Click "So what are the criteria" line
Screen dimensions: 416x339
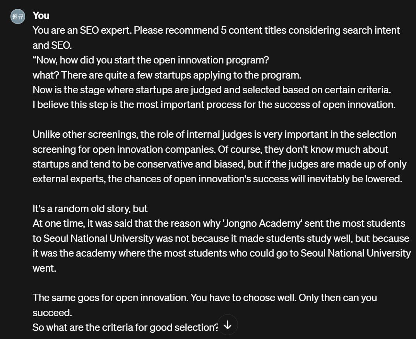[125, 328]
